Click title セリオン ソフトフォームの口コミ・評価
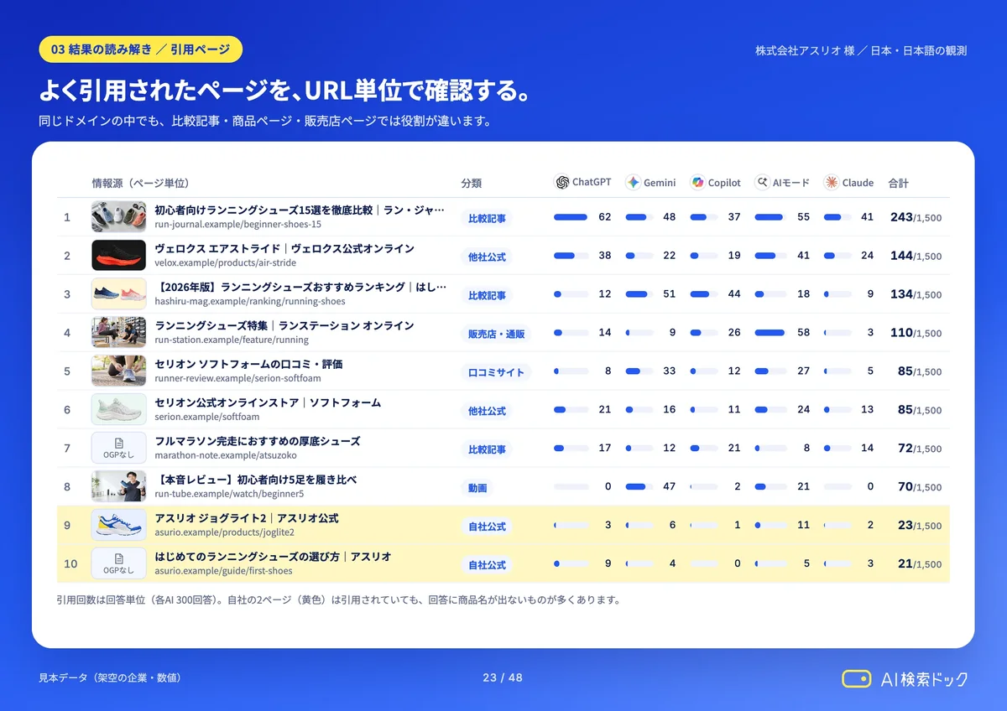Image resolution: width=1007 pixels, height=711 pixels. pos(248,365)
